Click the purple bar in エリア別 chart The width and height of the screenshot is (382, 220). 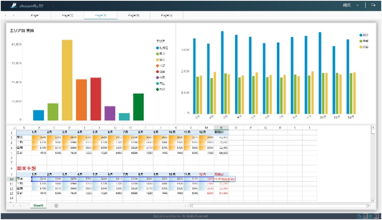110,113
